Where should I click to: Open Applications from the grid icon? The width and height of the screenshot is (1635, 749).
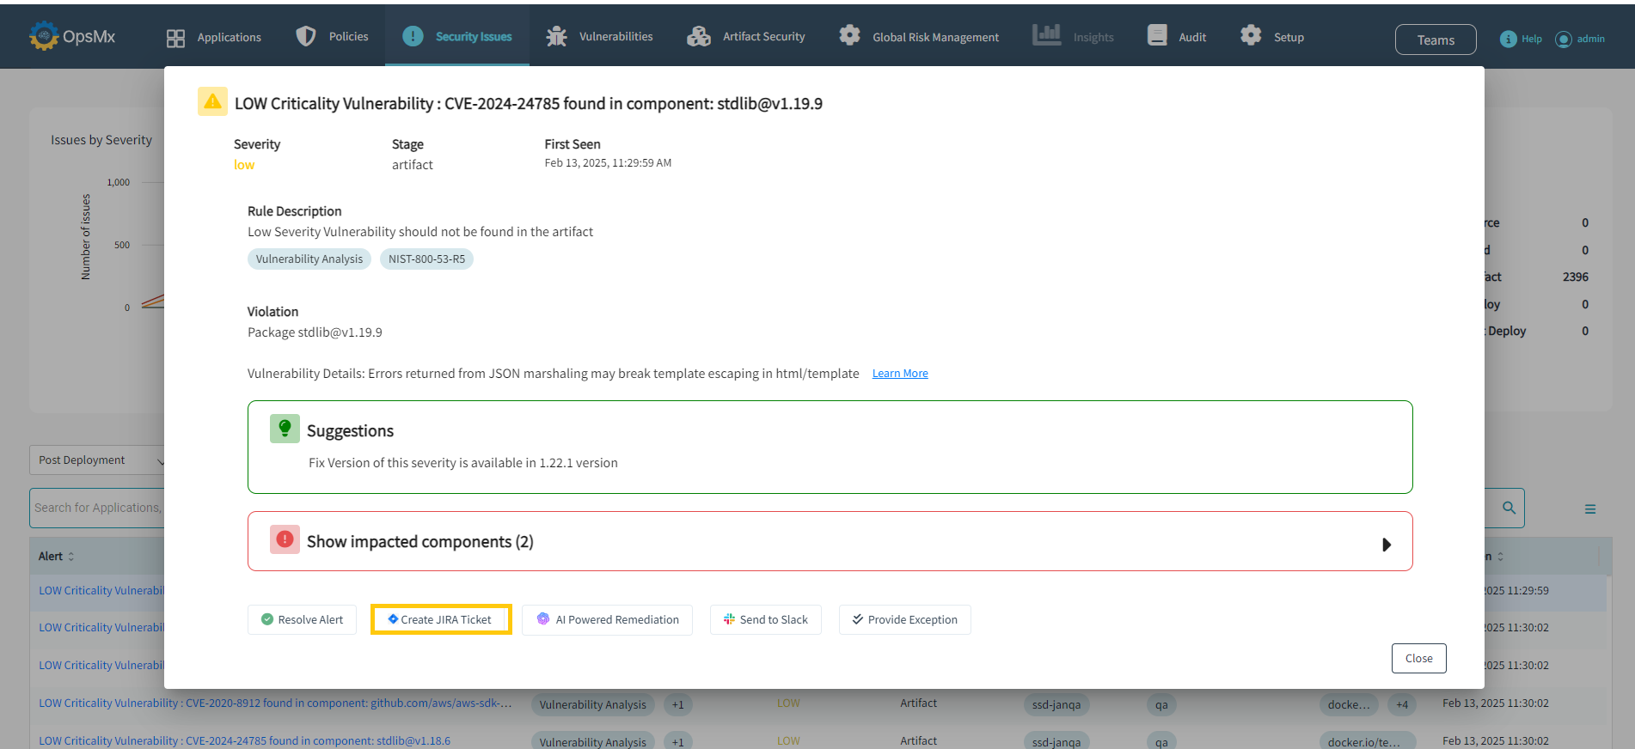point(175,38)
